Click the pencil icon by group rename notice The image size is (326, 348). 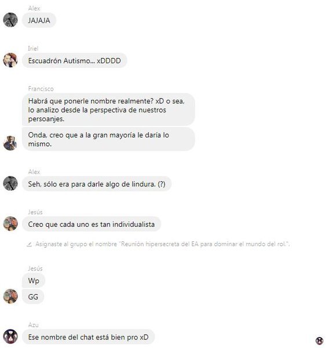point(29,244)
